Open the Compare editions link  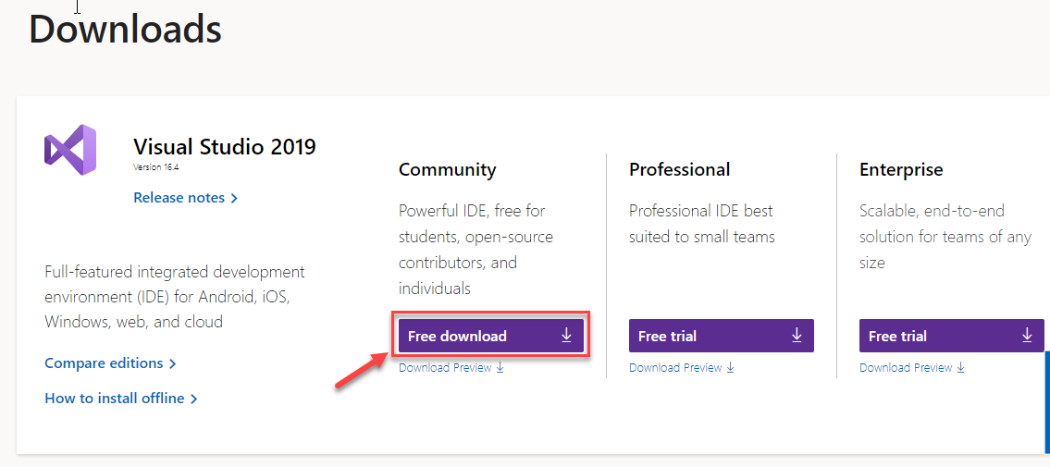tap(110, 363)
